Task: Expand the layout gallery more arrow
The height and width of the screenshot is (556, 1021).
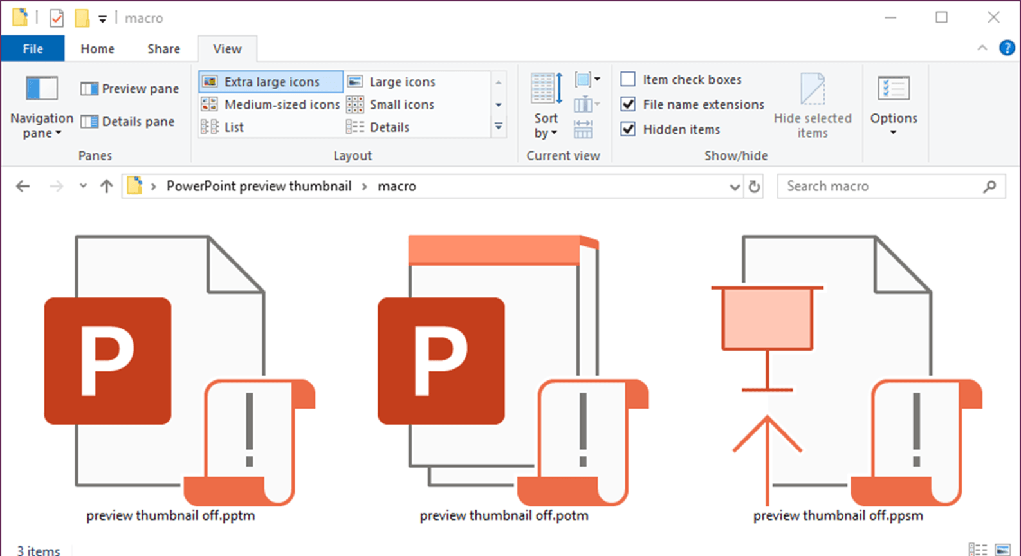Action: (499, 127)
